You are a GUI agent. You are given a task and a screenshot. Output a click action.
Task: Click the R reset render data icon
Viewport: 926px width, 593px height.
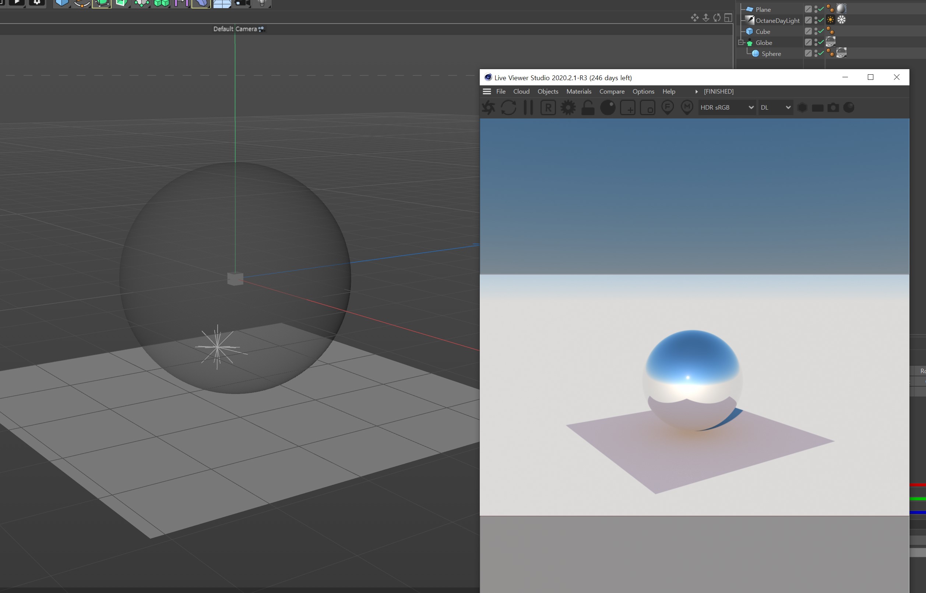pos(548,107)
